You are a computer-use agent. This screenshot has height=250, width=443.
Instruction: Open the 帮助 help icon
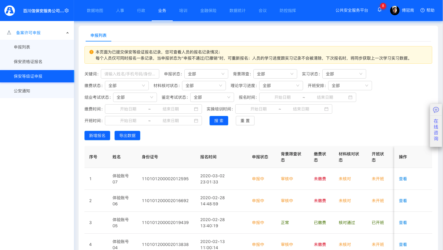point(423,10)
